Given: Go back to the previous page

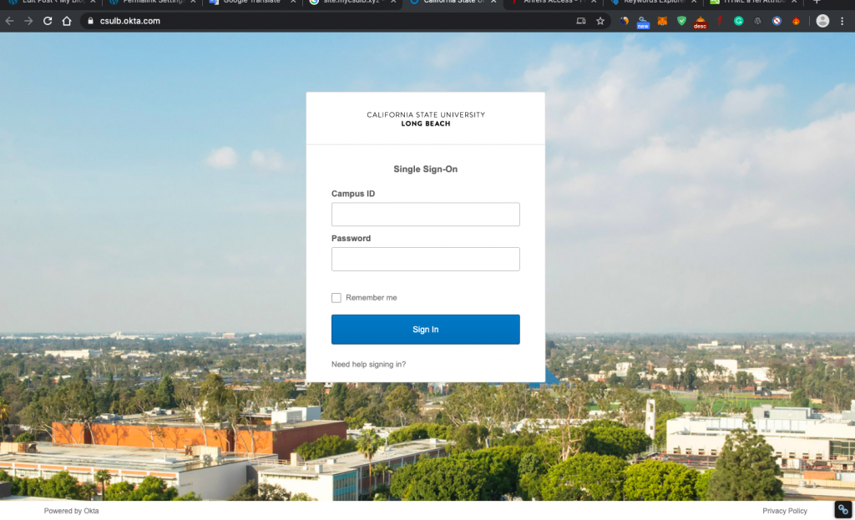Looking at the screenshot, I should pos(9,21).
